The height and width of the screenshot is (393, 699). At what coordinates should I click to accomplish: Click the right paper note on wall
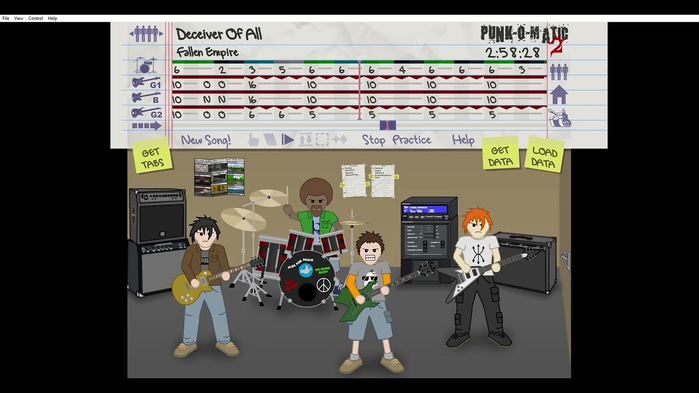coord(383,181)
